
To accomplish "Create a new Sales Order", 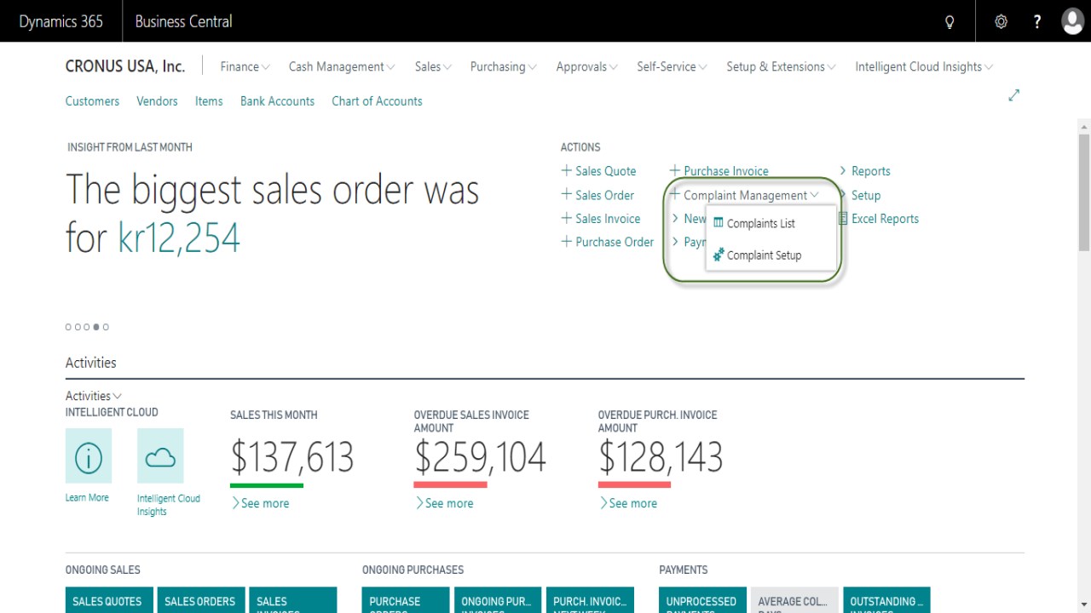I will pos(604,195).
